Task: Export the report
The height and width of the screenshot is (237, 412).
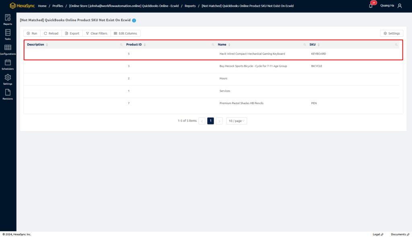Action: (72, 33)
